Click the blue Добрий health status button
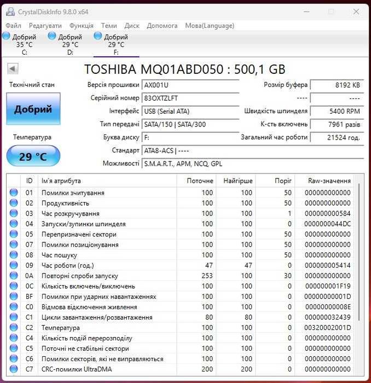 coord(33,109)
